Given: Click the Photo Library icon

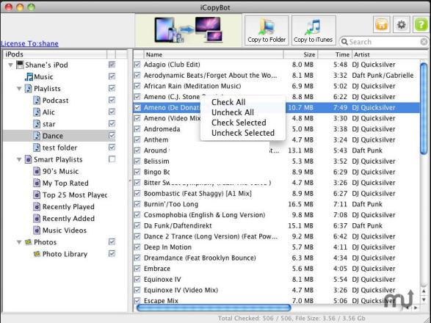Looking at the screenshot, I should (37, 254).
